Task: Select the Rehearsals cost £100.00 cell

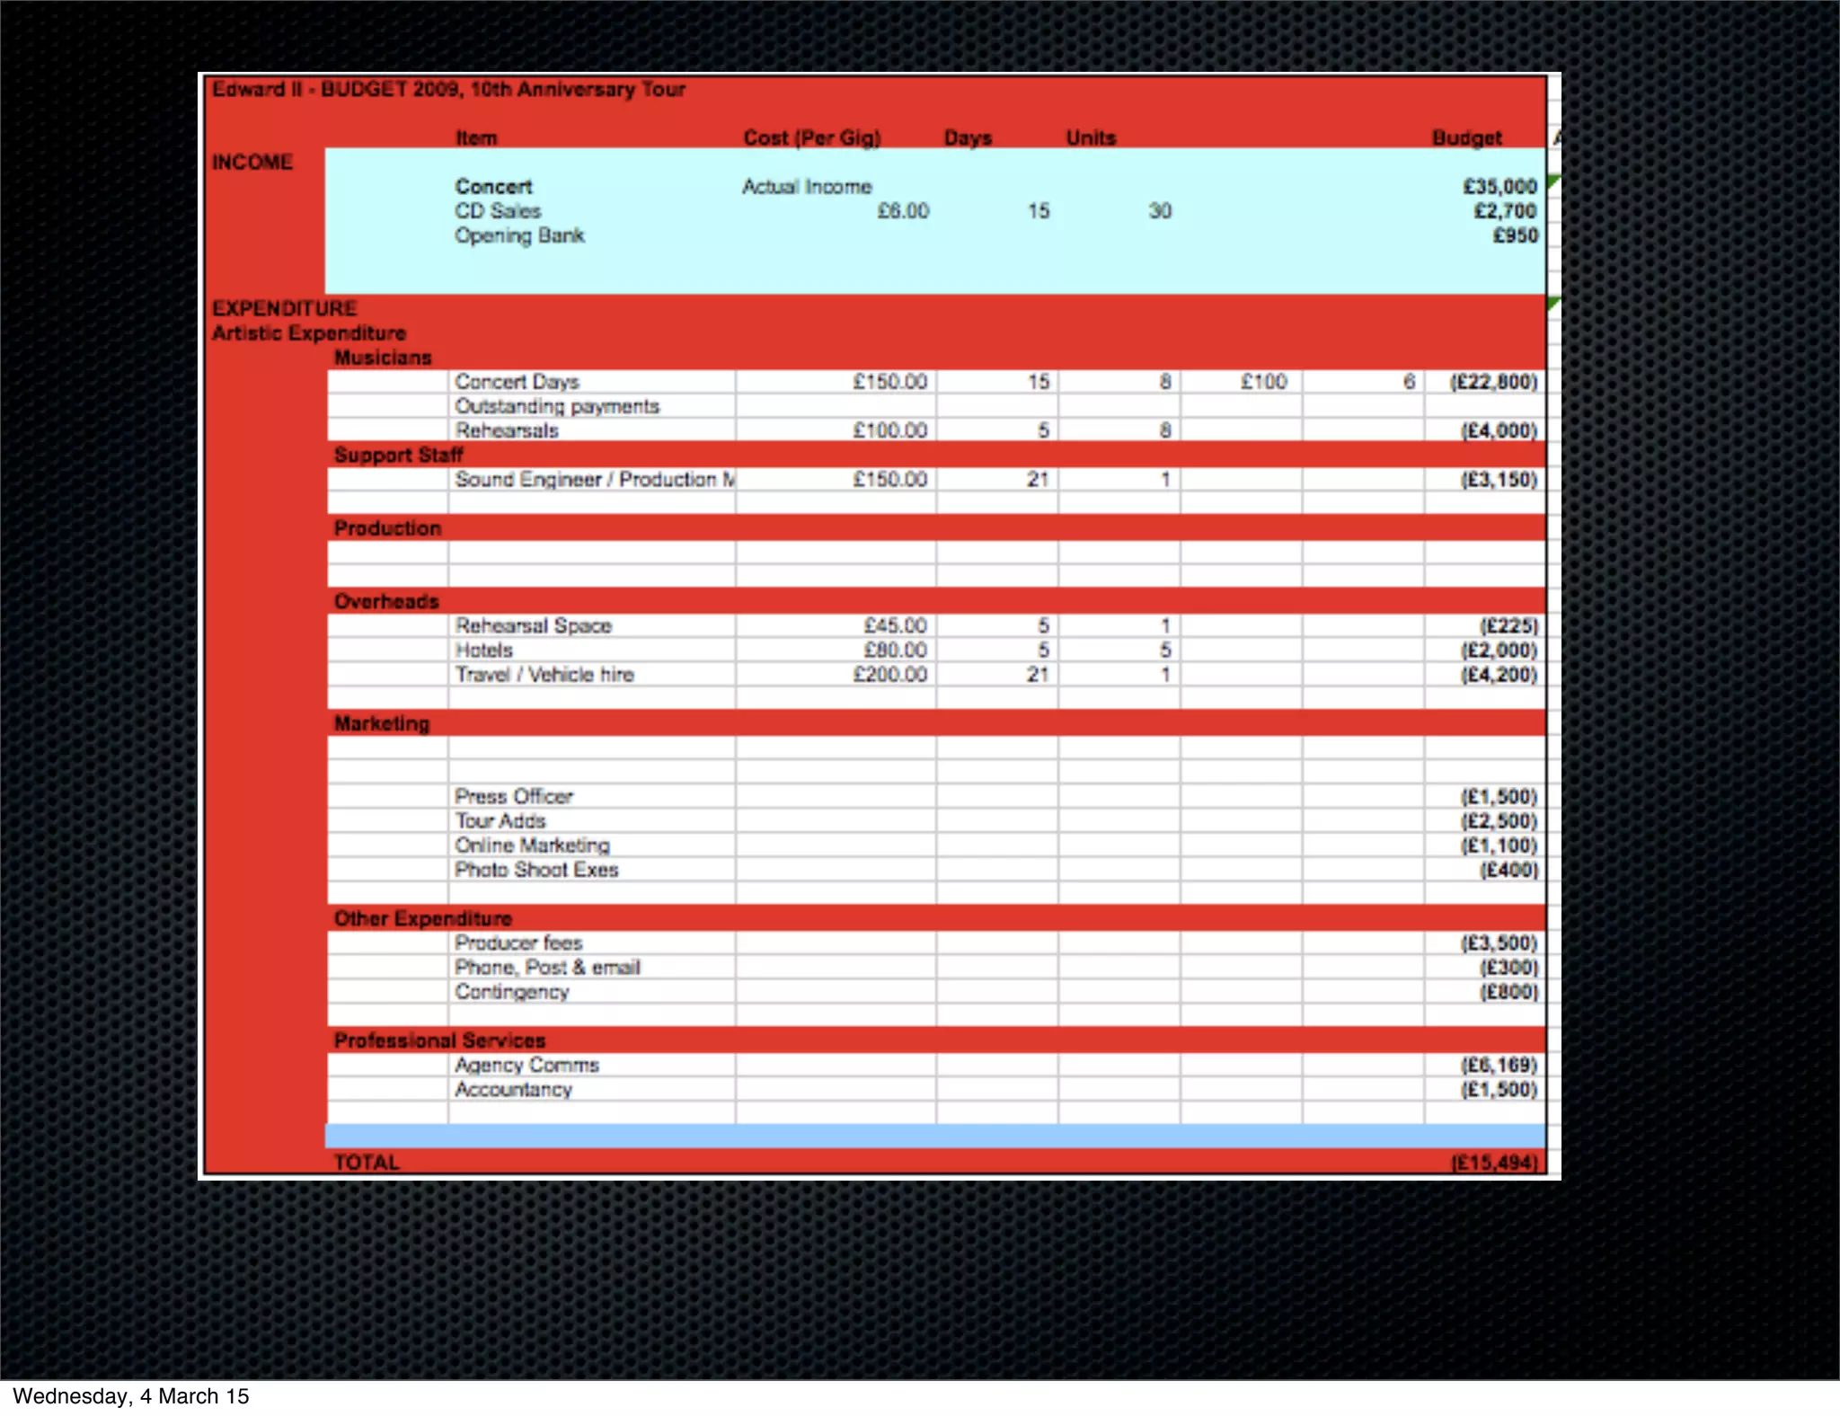Action: (x=889, y=430)
